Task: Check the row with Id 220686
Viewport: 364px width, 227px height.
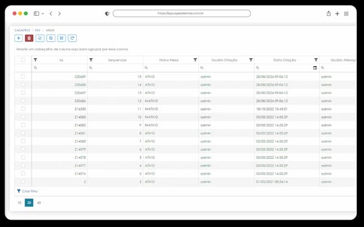Action: 23,101
